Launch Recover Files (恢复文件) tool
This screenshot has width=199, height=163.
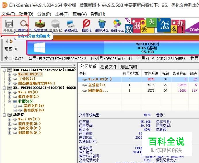[40, 26]
